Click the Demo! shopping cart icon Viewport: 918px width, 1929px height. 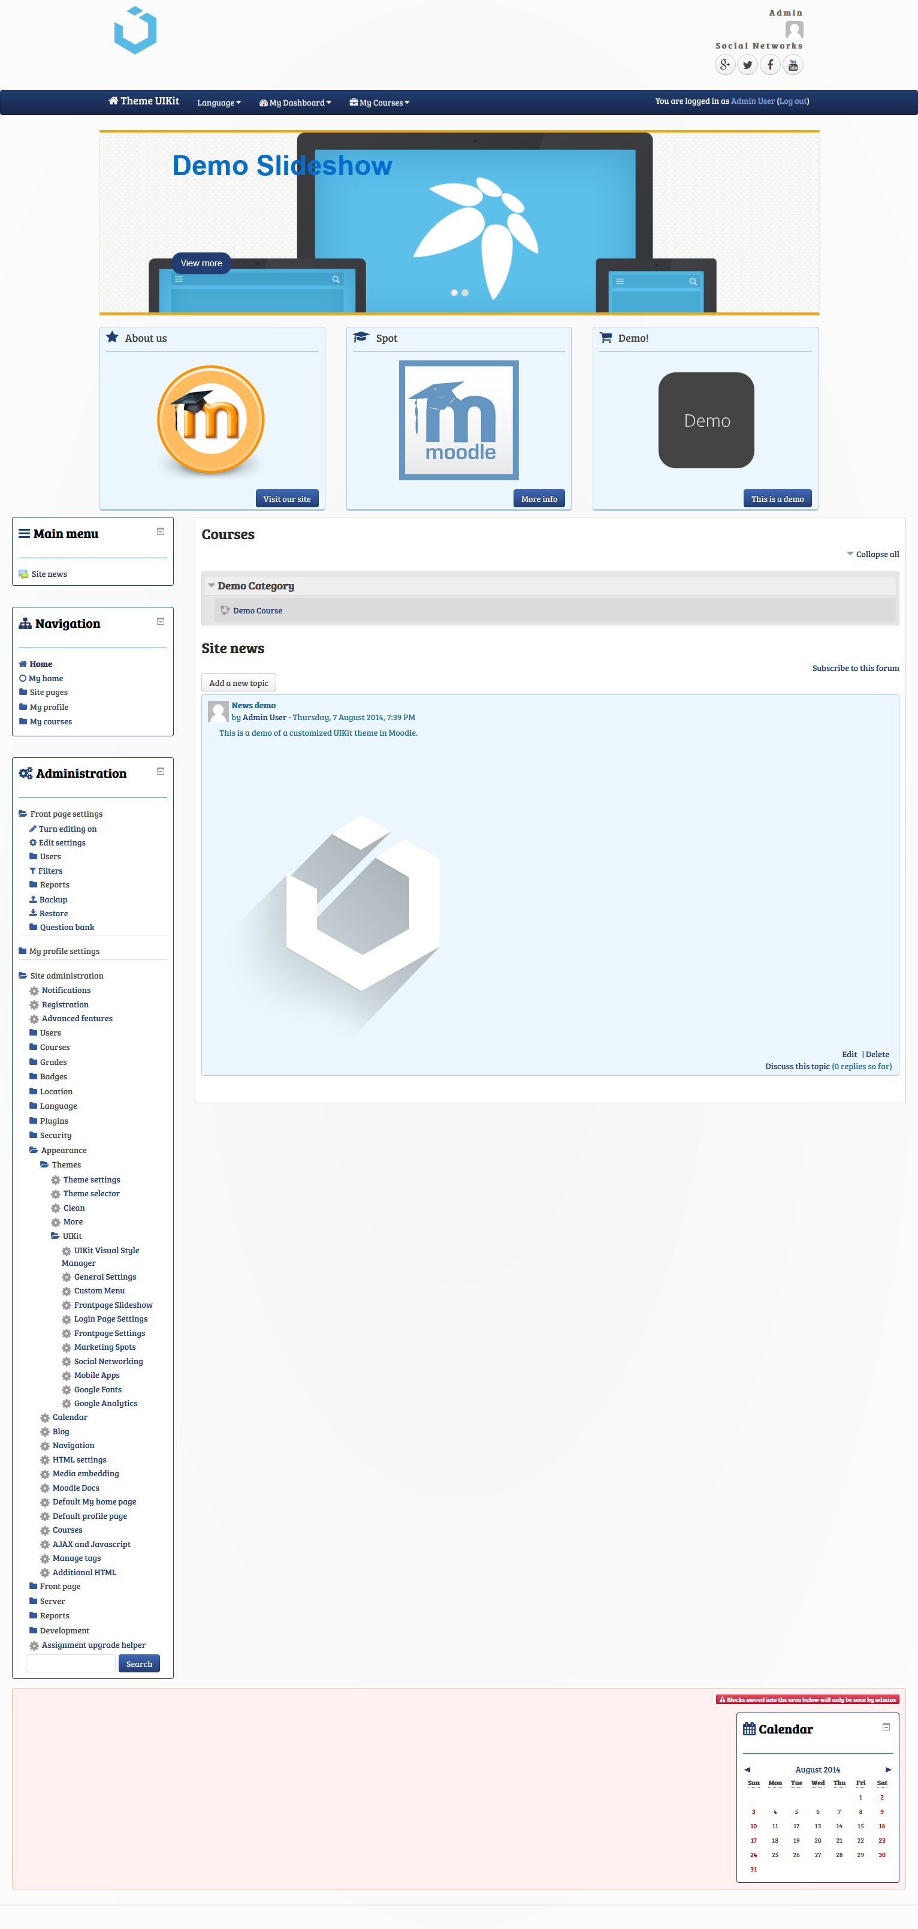[x=606, y=337]
